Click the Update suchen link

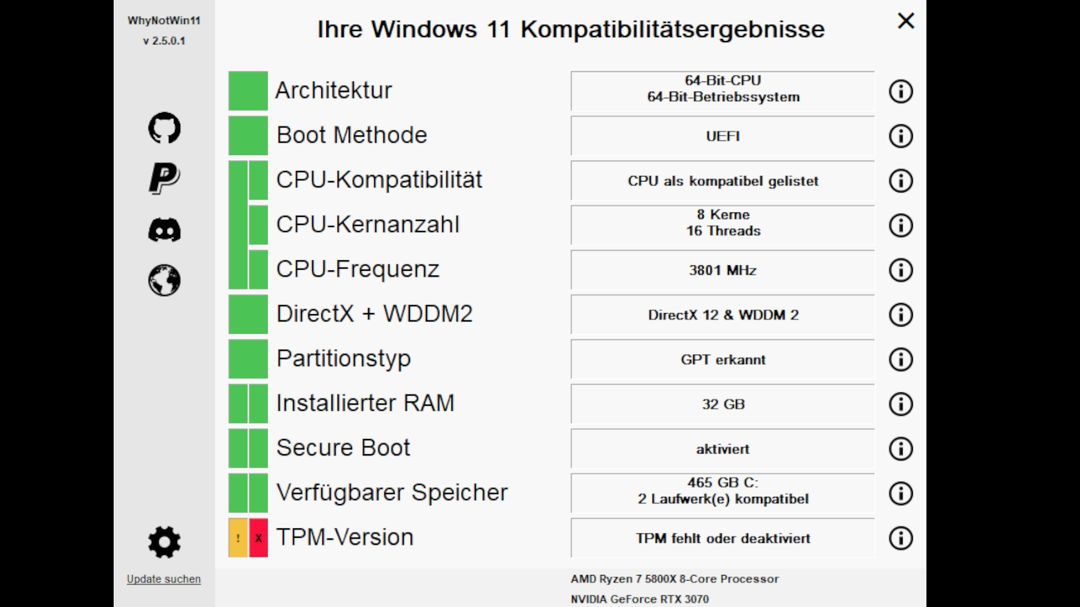164,578
